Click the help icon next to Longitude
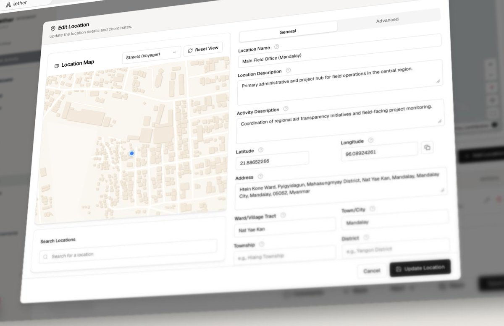This screenshot has height=326, width=504. click(x=370, y=141)
